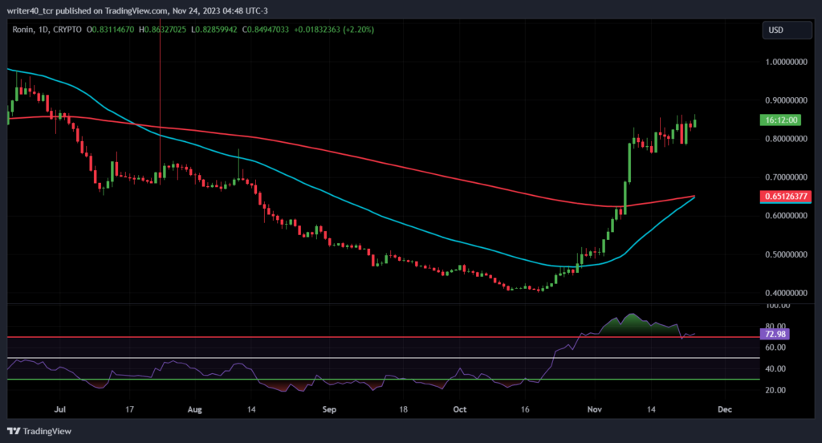Click the 16 date on time axis
The height and width of the screenshot is (443, 822).
tap(525, 409)
